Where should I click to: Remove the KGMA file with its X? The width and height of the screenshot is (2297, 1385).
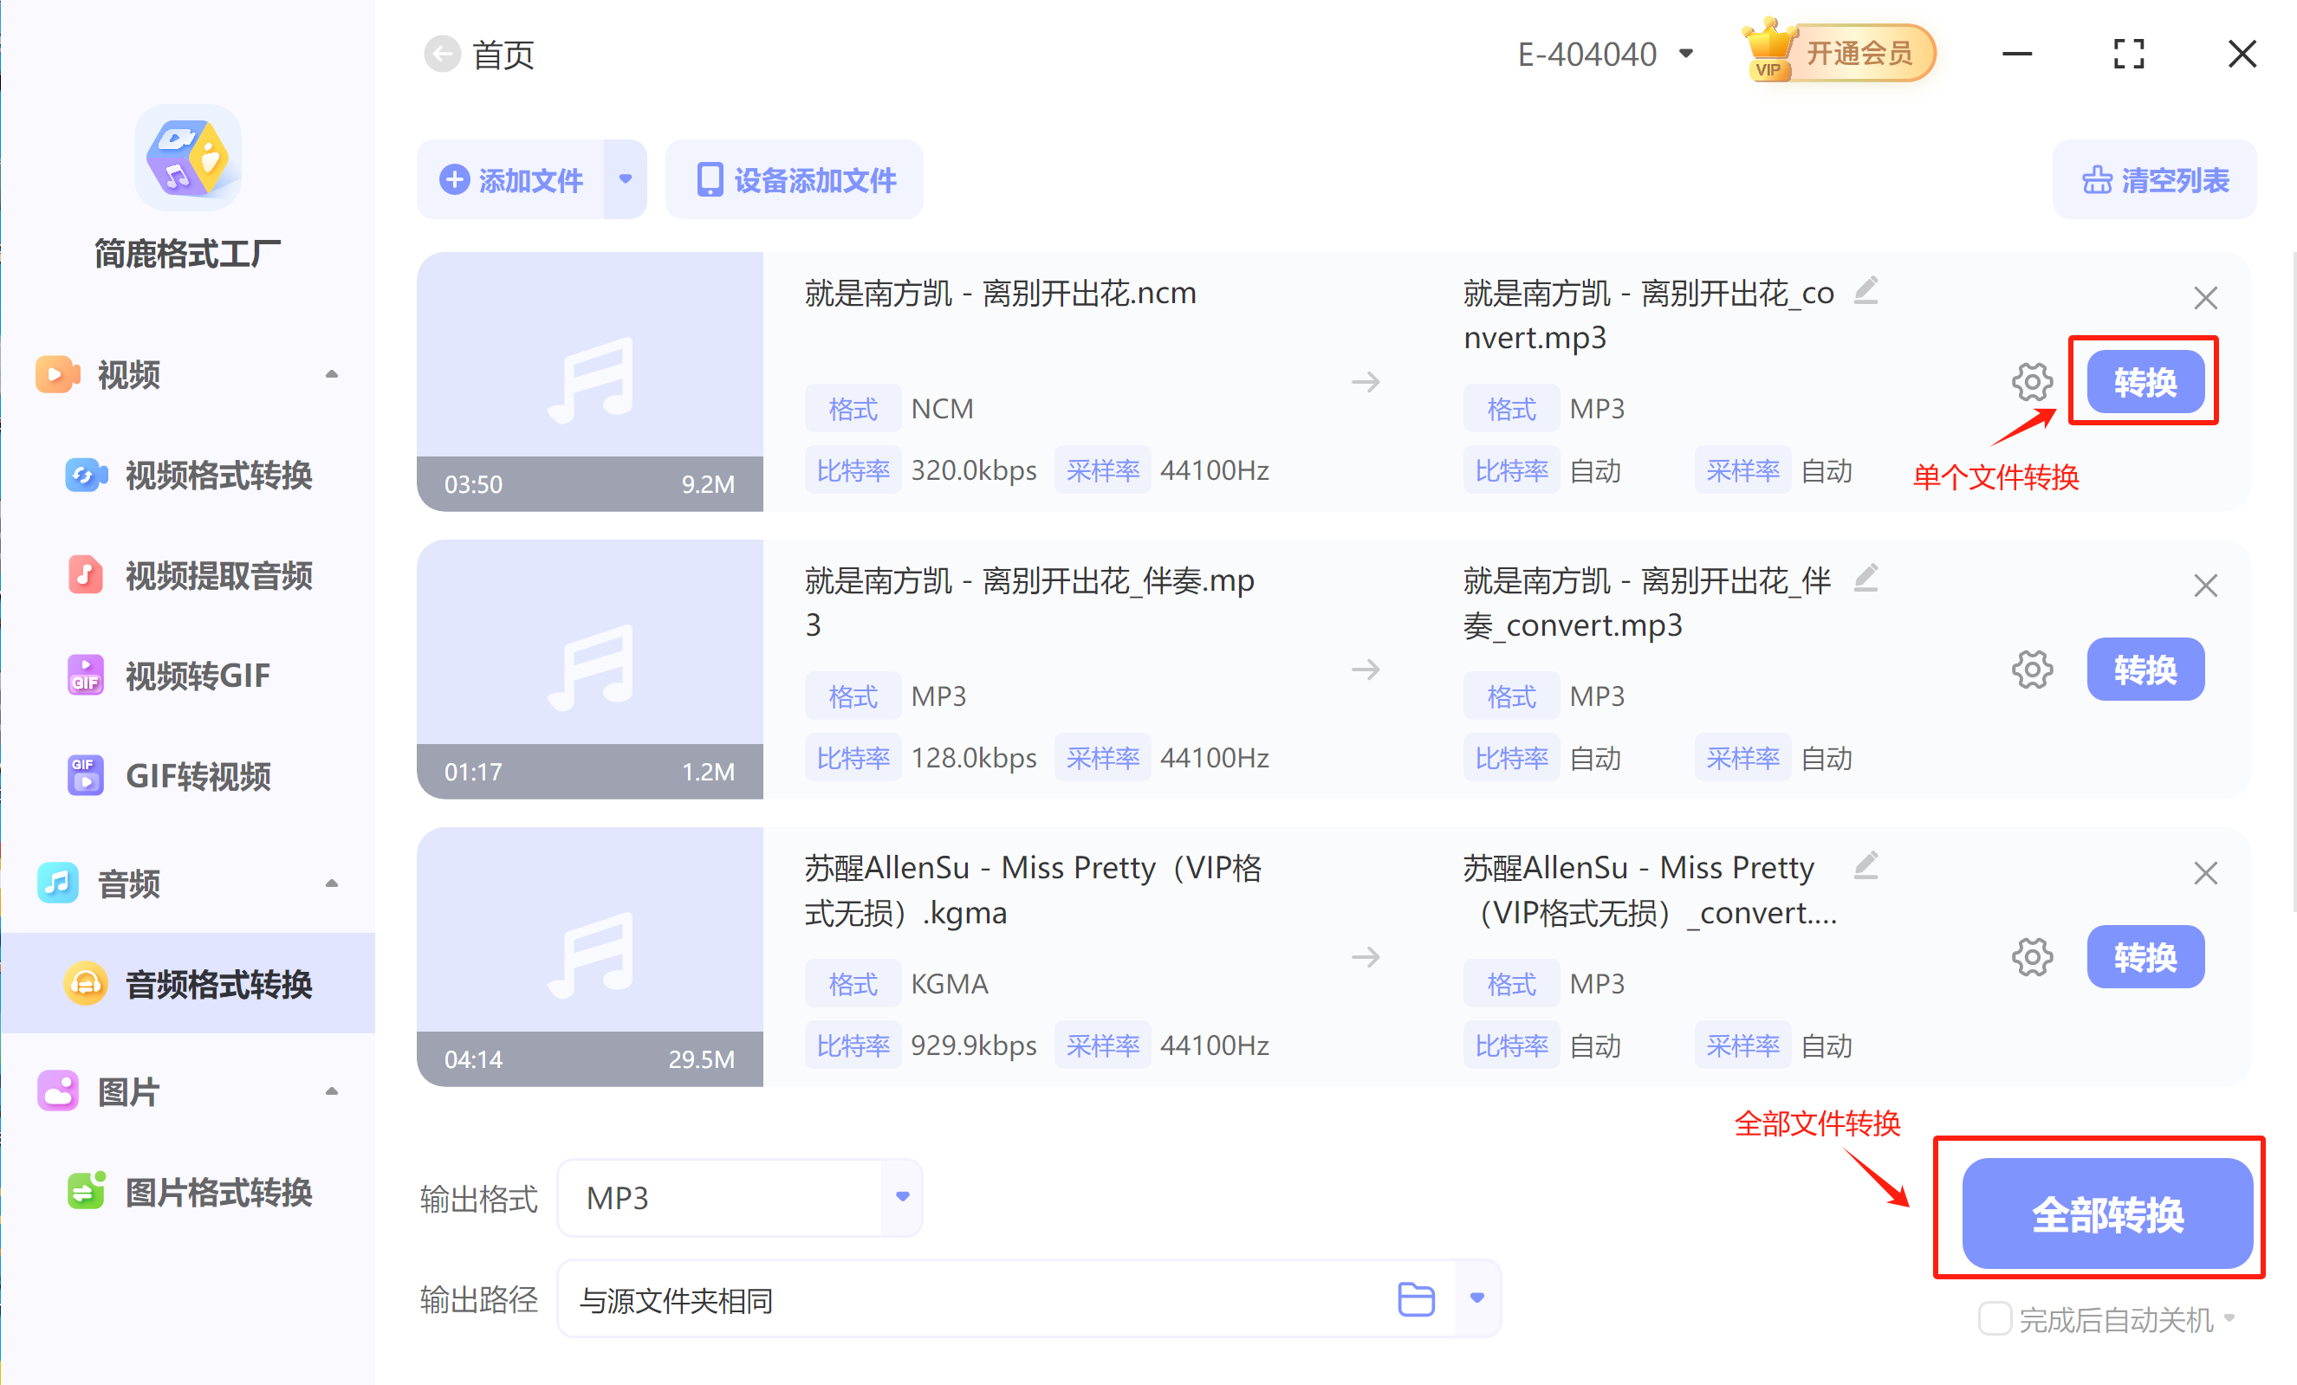pos(2204,873)
